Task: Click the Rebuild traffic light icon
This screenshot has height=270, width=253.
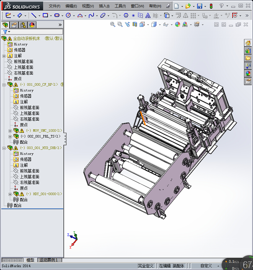Action: pos(211,6)
